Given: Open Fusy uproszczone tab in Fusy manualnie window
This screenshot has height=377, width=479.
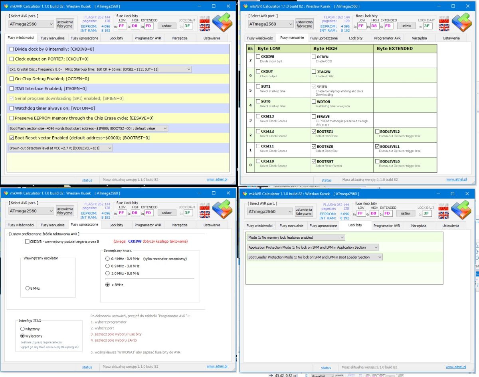Looking at the screenshot, I should [324, 38].
